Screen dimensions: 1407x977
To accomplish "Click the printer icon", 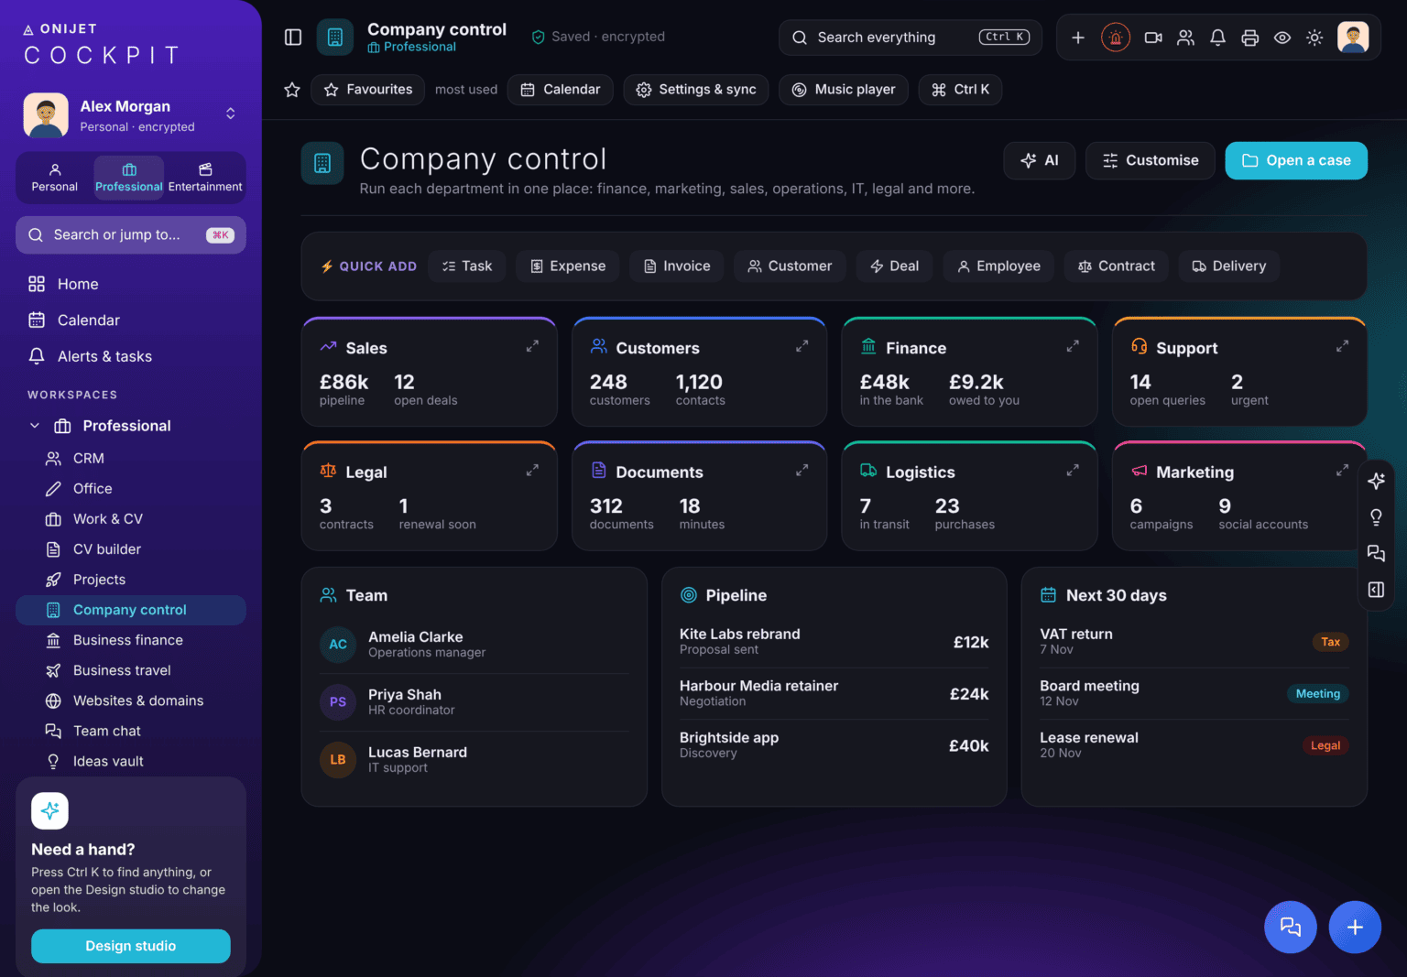I will tap(1249, 38).
